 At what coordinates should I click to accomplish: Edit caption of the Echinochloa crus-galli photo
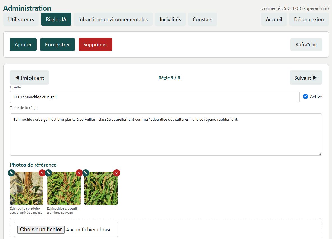pyautogui.click(x=49, y=173)
